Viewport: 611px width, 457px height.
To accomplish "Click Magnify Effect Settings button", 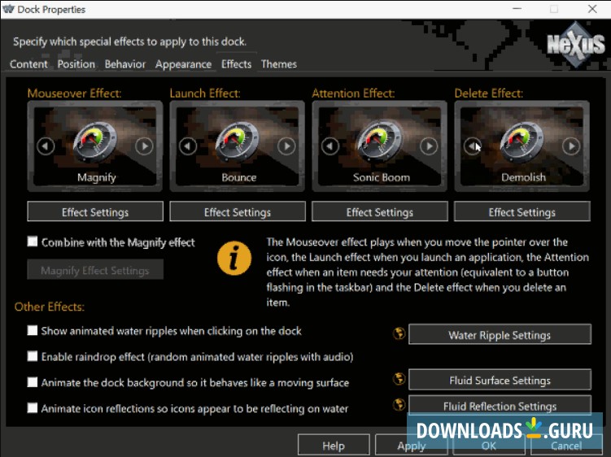I will pos(95,270).
